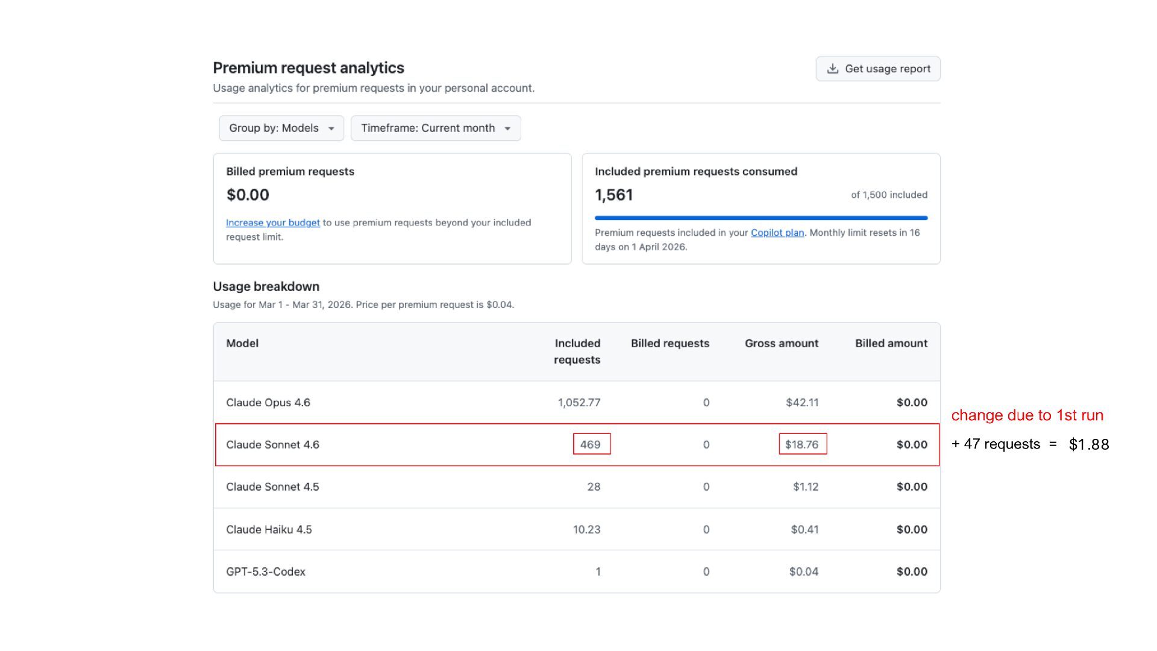The image size is (1157, 651).
Task: Follow the Increase your budget link
Action: (x=272, y=222)
